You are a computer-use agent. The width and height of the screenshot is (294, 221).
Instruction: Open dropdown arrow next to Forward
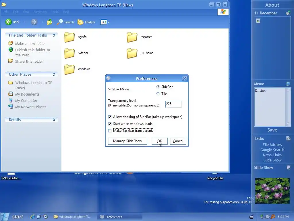(x=42, y=22)
